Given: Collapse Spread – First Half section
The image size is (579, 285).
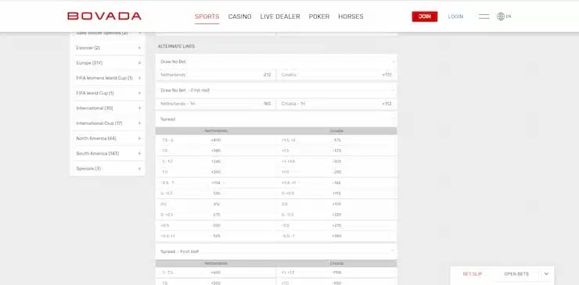Looking at the screenshot, I should [x=394, y=251].
